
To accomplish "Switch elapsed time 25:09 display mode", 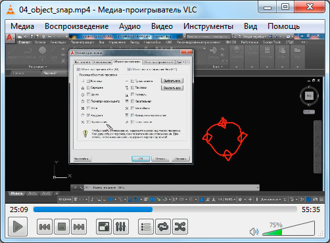I will 19,210.
